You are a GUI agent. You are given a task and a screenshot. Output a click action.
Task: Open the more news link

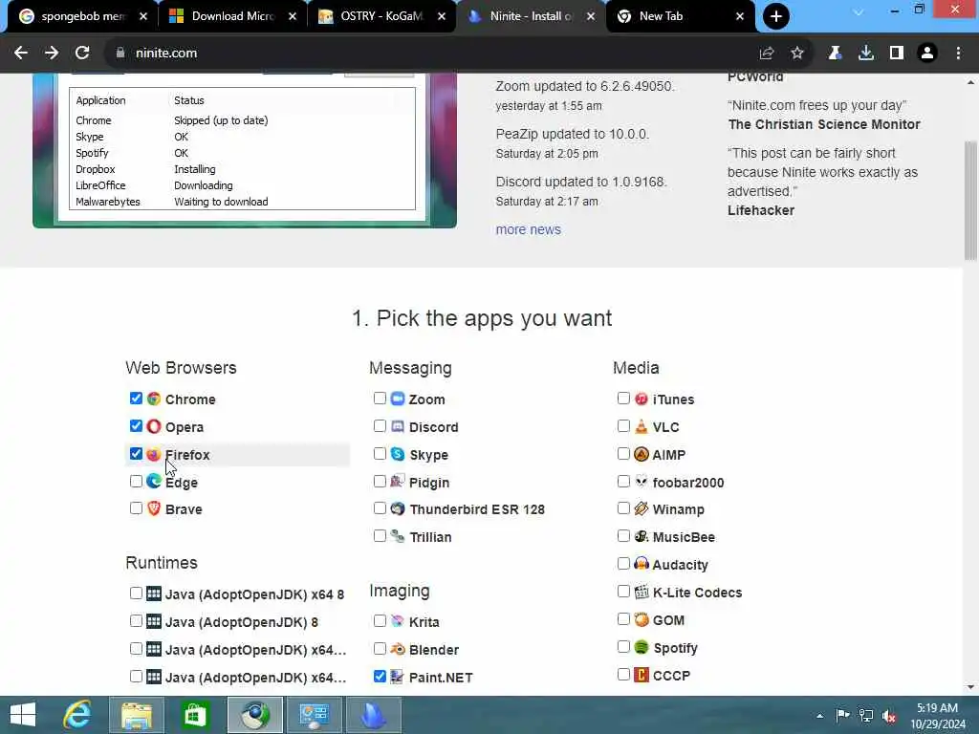click(x=528, y=229)
